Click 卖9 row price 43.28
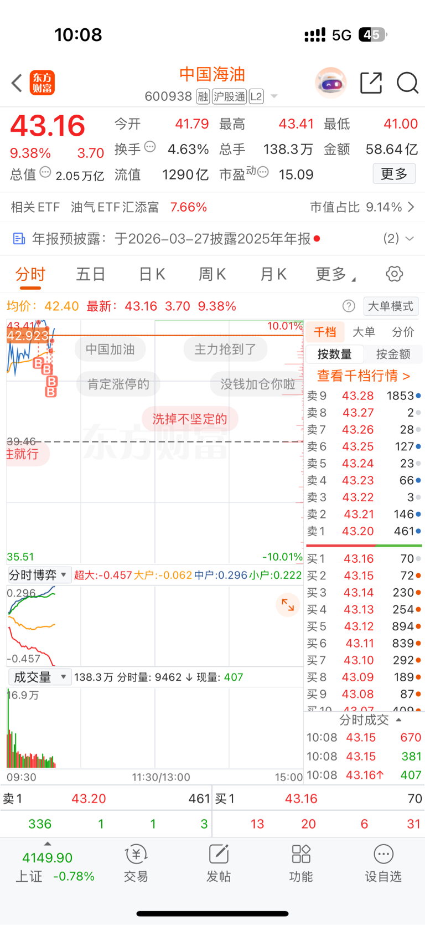The height and width of the screenshot is (925, 425). [358, 396]
